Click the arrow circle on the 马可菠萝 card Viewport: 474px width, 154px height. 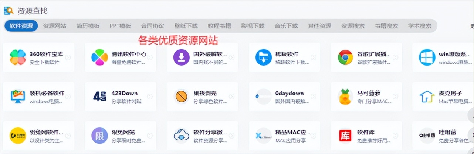[x=395, y=97]
